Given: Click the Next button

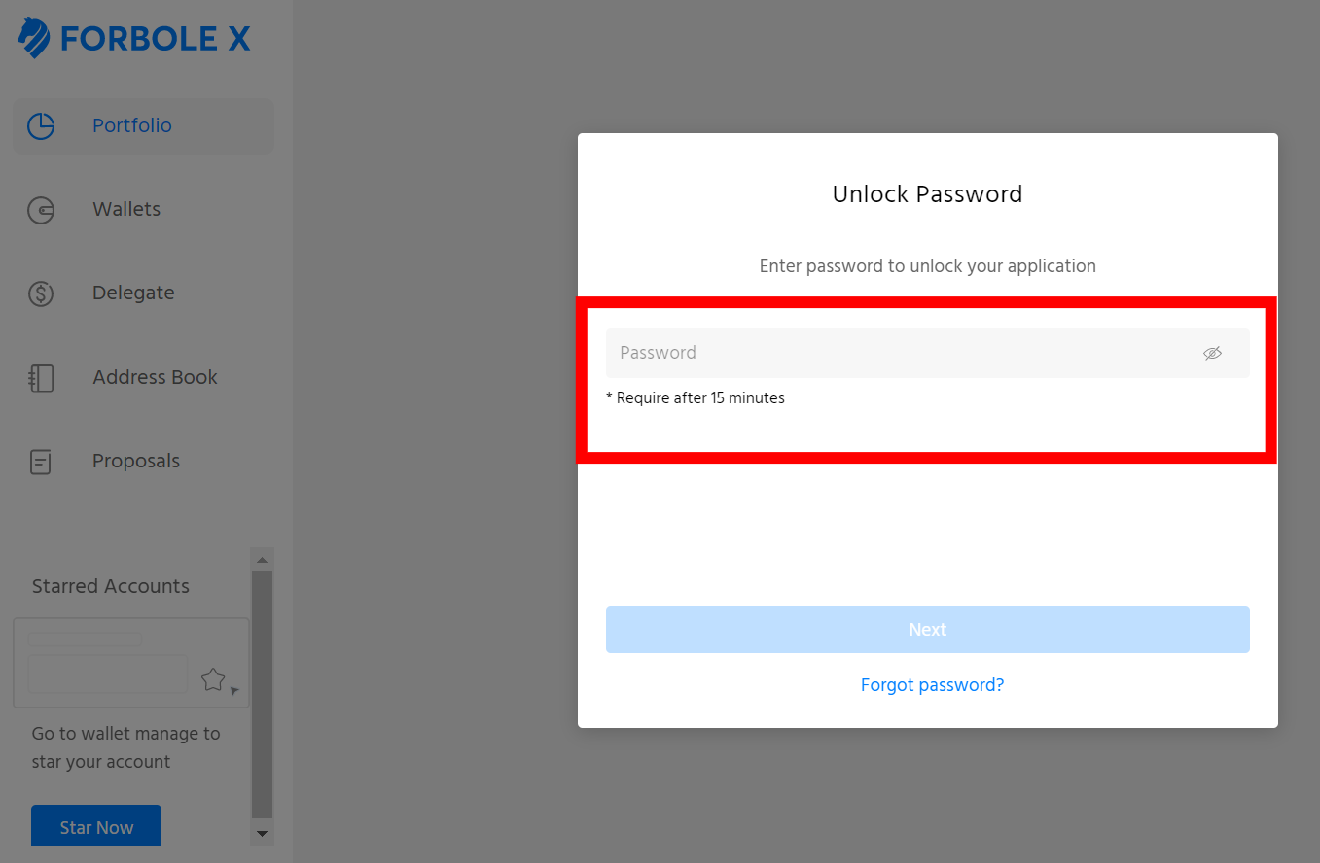Looking at the screenshot, I should (927, 630).
